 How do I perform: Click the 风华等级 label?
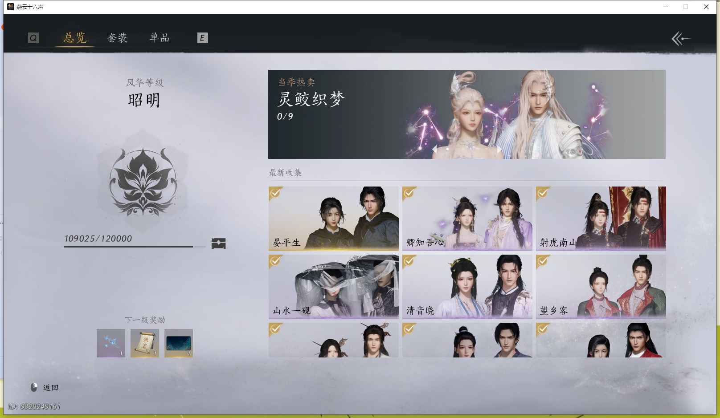pos(145,83)
